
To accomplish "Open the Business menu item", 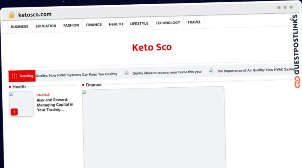I will tap(20, 27).
